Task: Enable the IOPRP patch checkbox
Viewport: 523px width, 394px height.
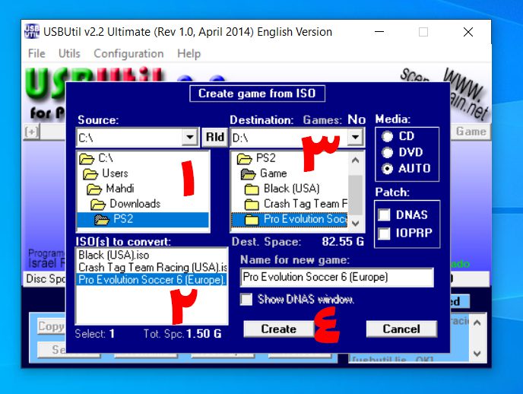Action: click(384, 234)
